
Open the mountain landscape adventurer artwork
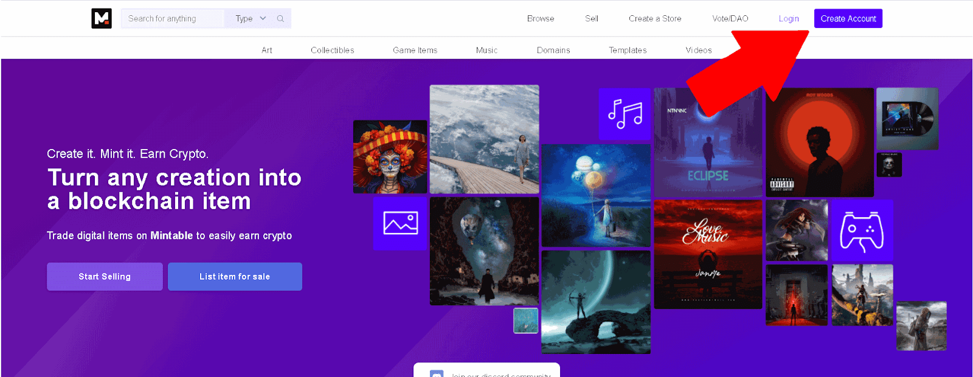pyautogui.click(x=862, y=295)
